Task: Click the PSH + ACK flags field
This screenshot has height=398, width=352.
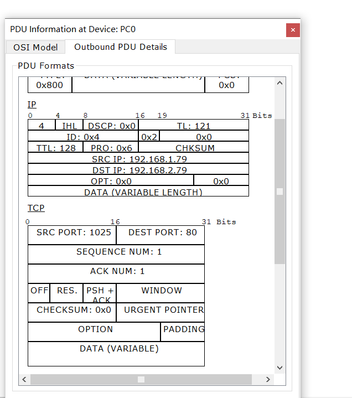Action: click(x=100, y=293)
